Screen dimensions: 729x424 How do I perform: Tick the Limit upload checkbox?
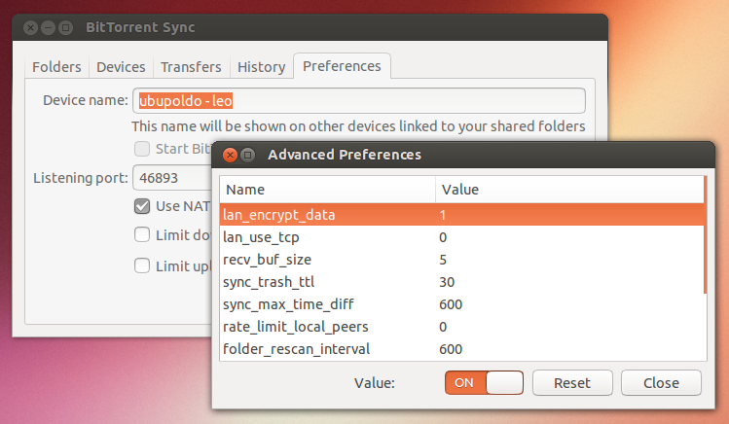coord(142,265)
